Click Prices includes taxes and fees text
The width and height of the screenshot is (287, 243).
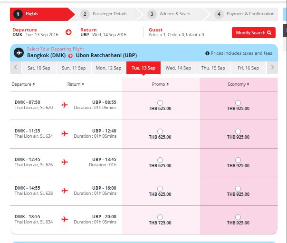241,53
